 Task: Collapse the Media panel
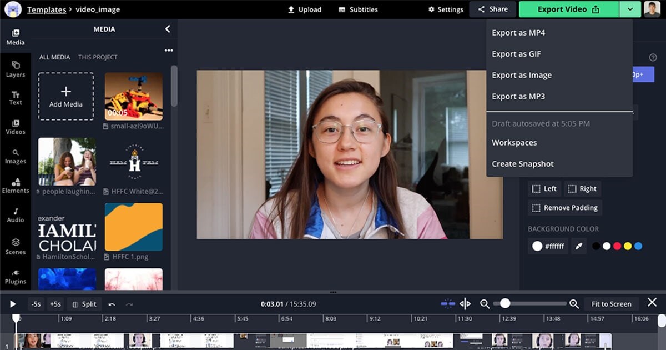pyautogui.click(x=168, y=29)
